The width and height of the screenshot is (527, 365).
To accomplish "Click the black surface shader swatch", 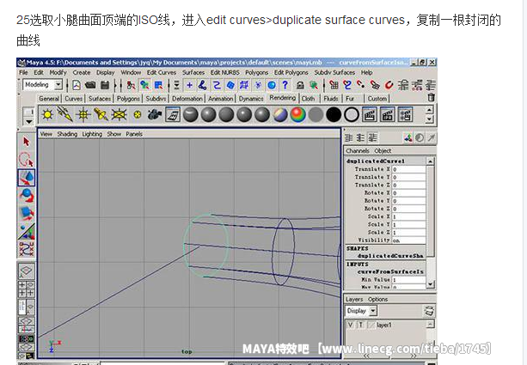I will click(334, 115).
